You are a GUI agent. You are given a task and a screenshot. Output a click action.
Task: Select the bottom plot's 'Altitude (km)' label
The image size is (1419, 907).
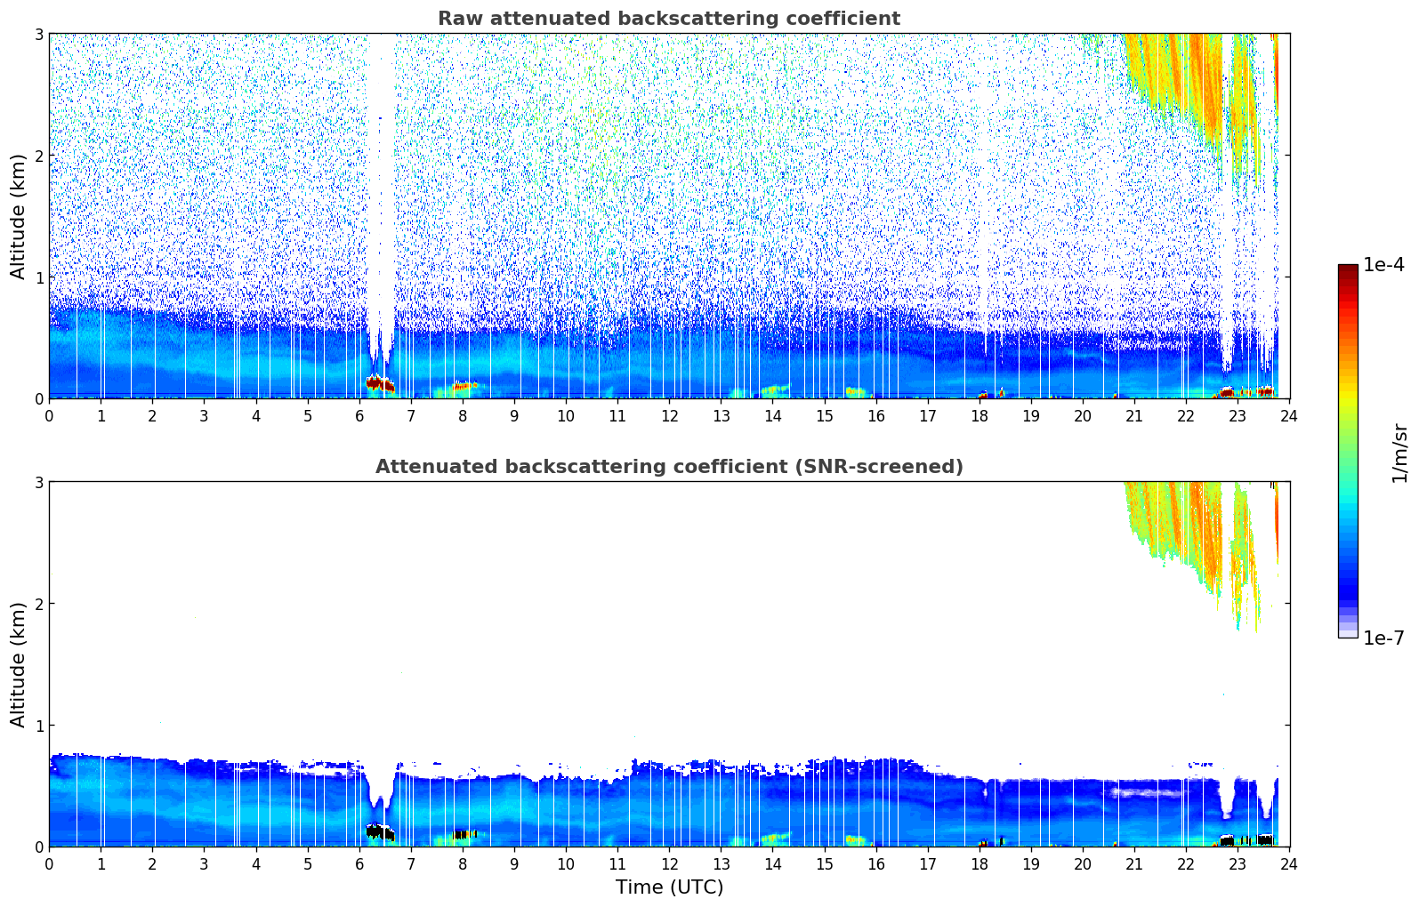point(19,664)
